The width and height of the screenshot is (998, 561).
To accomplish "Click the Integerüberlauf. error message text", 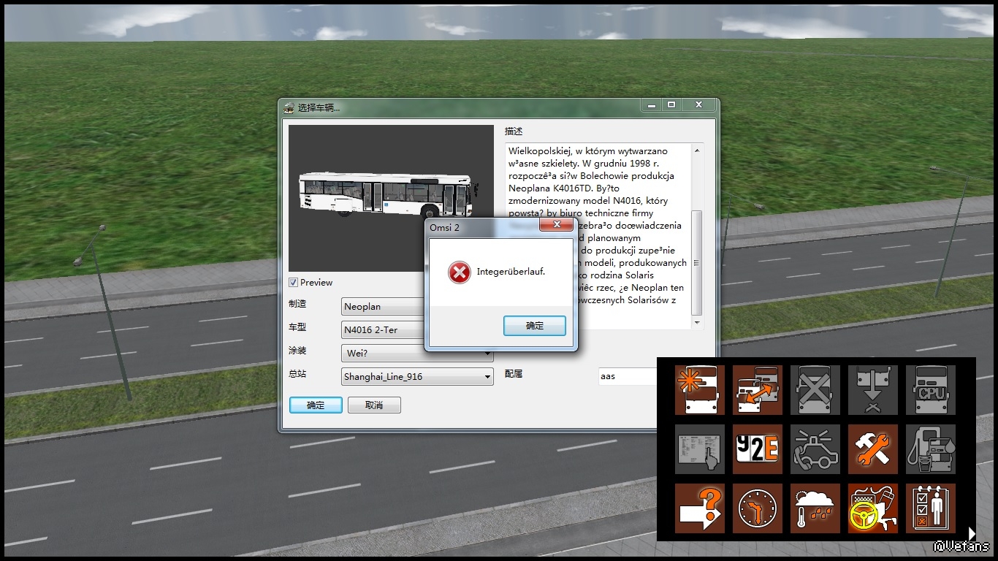I will [x=511, y=272].
